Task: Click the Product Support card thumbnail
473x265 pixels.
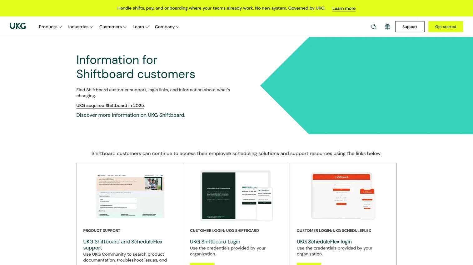Action: (x=130, y=196)
